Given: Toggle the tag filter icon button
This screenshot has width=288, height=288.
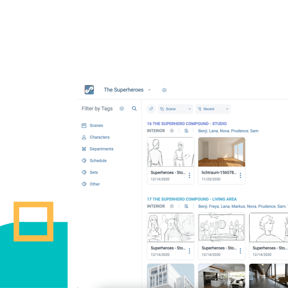Looking at the screenshot, I should [151, 109].
